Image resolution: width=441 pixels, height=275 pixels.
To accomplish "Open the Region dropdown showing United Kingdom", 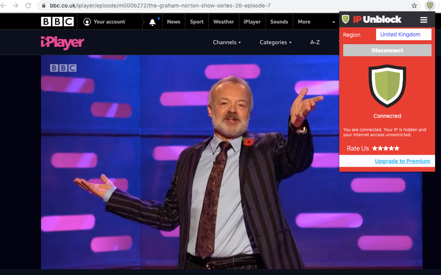I will coord(403,34).
